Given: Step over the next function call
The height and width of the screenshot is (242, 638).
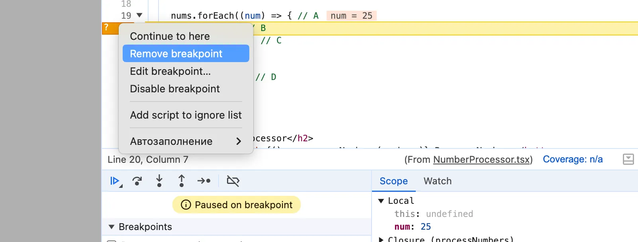Looking at the screenshot, I should (137, 181).
